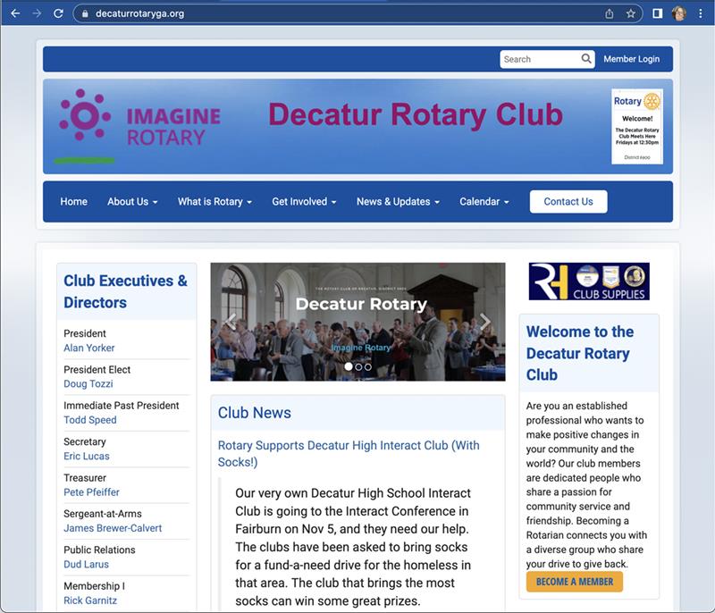The width and height of the screenshot is (715, 613).
Task: Click the Welcome to the Decatur Rotary Club heading
Action: (580, 353)
